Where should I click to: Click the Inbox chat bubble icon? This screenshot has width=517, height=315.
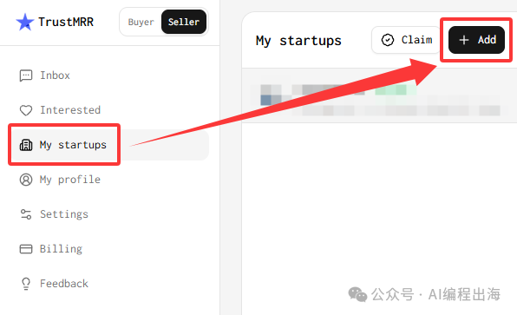tap(26, 75)
